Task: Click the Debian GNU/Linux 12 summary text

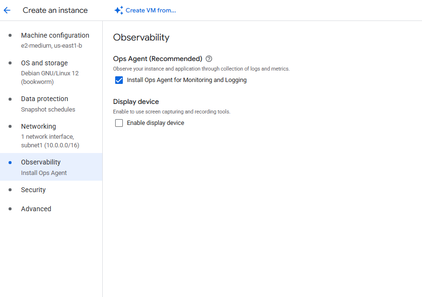Action: click(50, 73)
